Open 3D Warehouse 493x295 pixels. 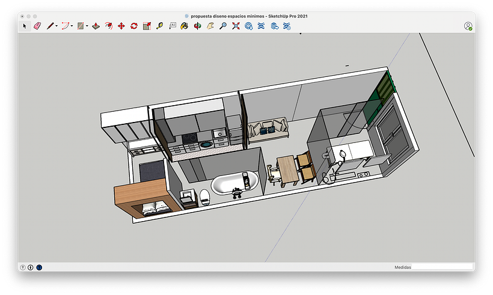249,26
